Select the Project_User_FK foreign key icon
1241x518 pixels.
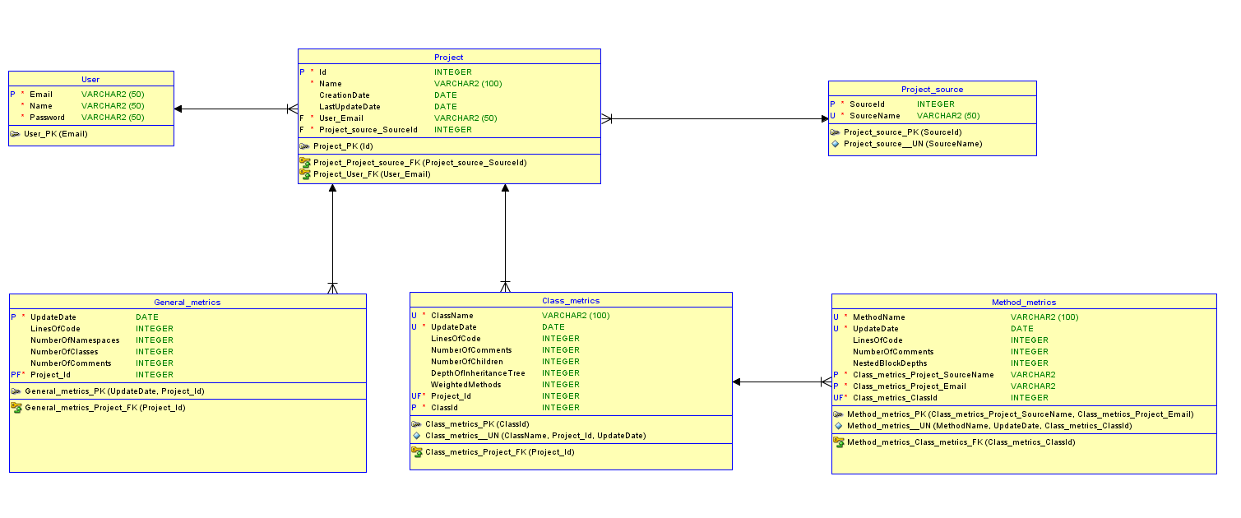click(x=304, y=173)
